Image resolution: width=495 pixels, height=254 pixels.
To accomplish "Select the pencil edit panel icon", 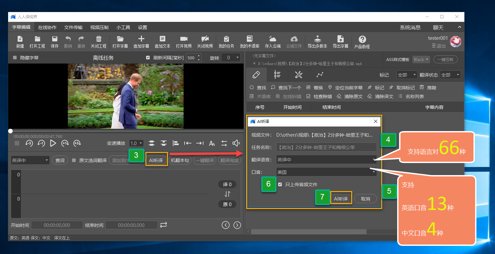I will (256, 75).
